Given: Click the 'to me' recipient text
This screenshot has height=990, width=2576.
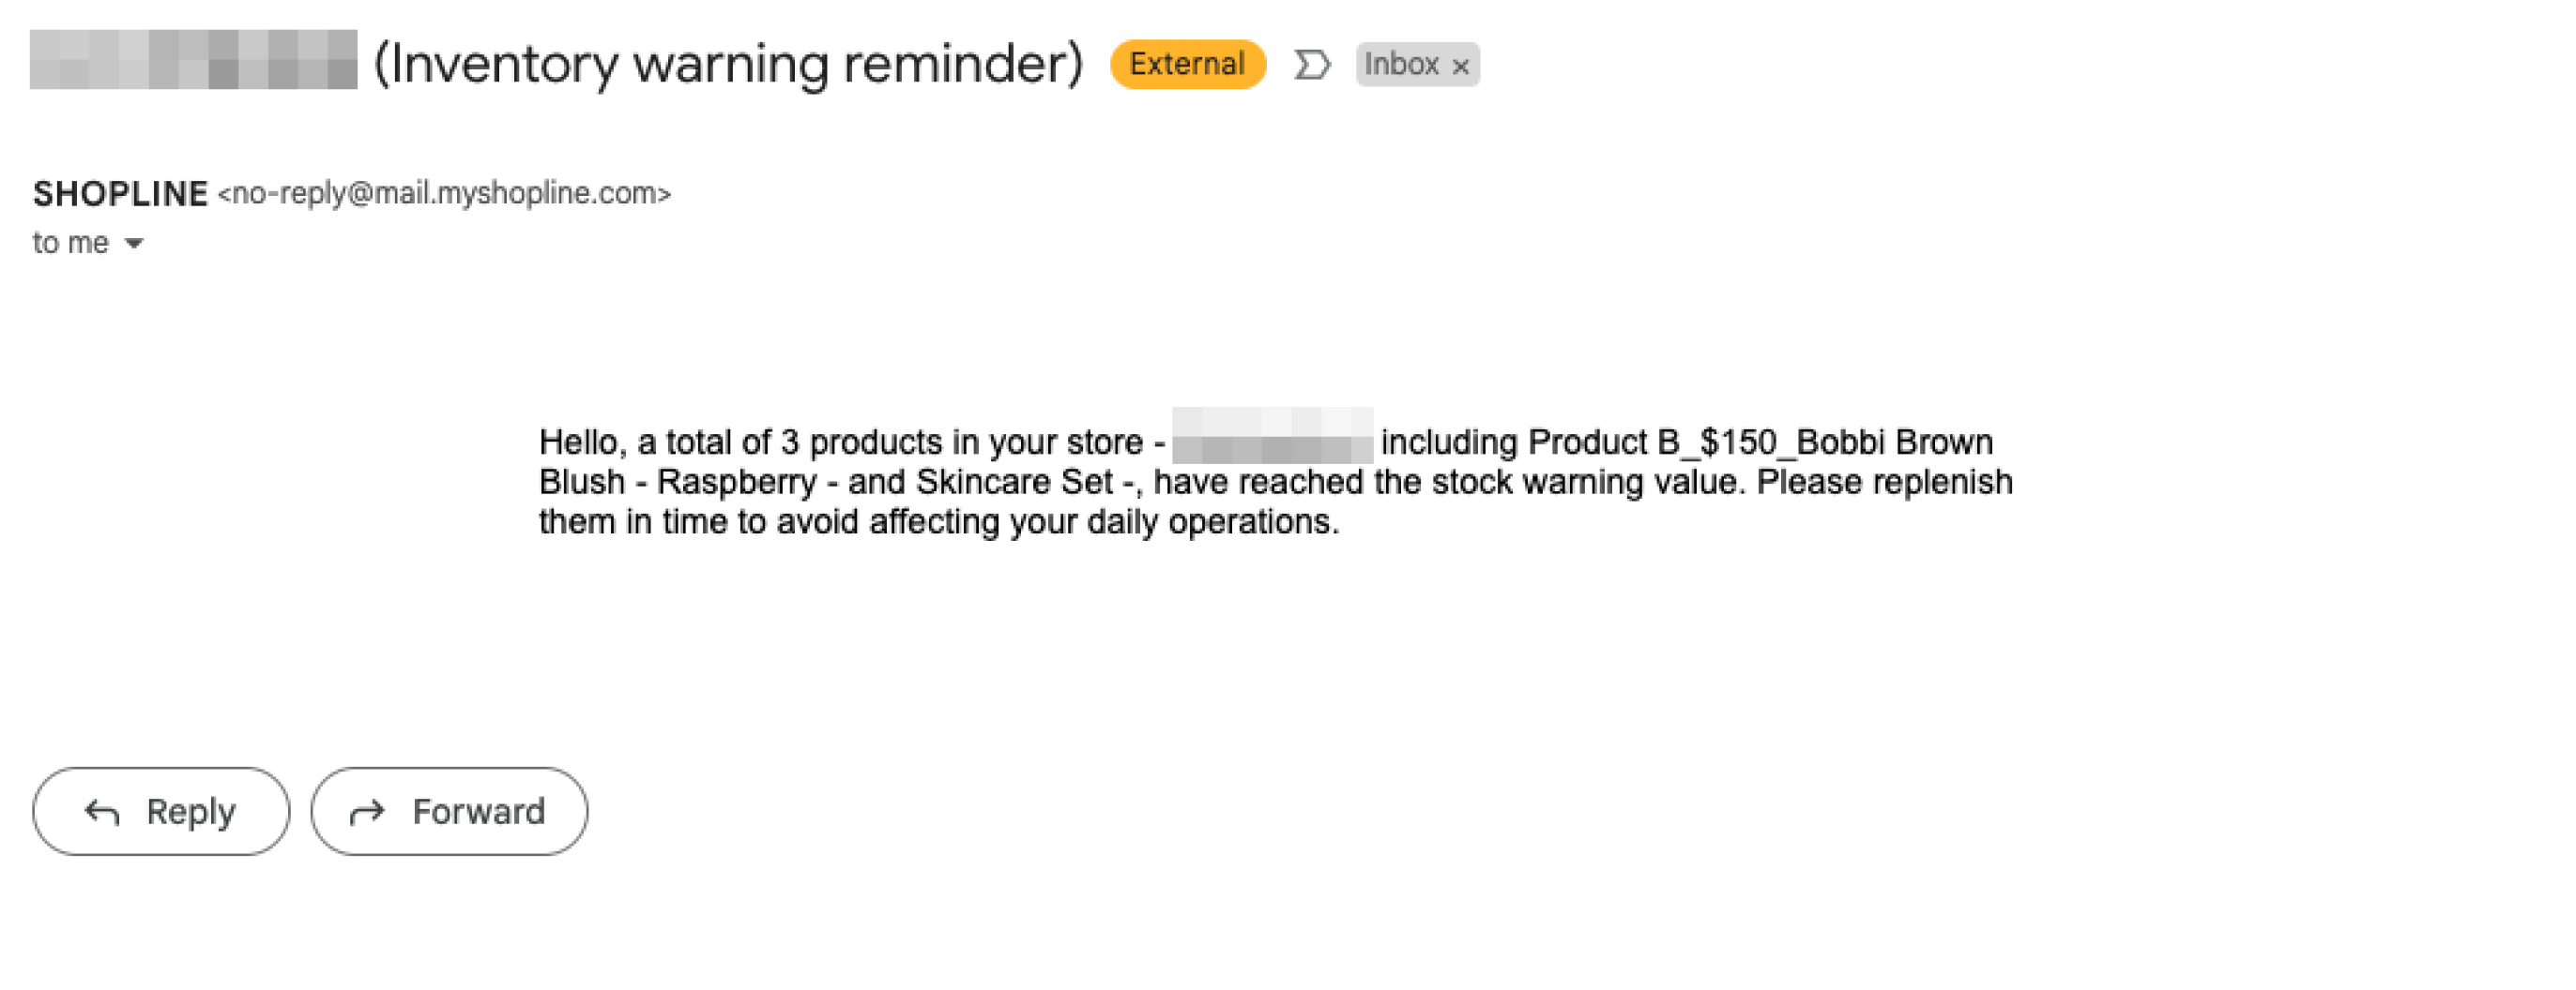Looking at the screenshot, I should pos(70,243).
